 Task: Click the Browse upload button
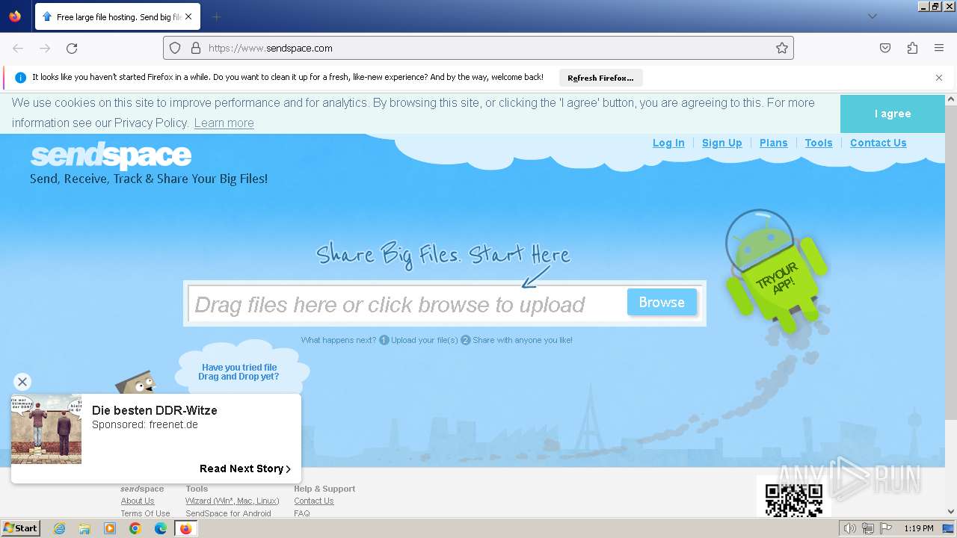(662, 302)
